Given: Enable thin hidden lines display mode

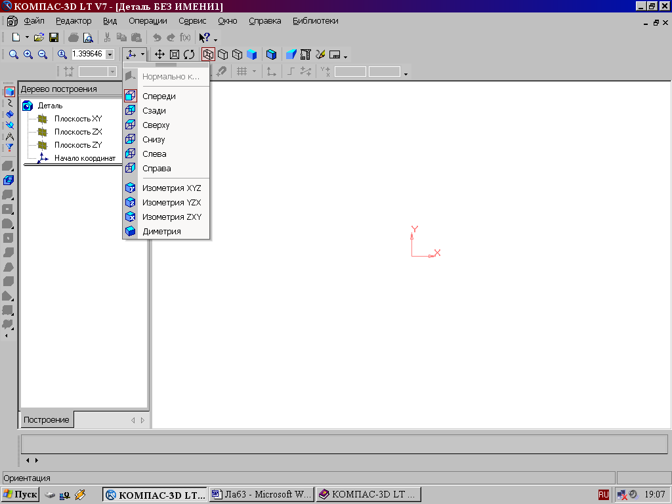Looking at the screenshot, I should pyautogui.click(x=237, y=54).
